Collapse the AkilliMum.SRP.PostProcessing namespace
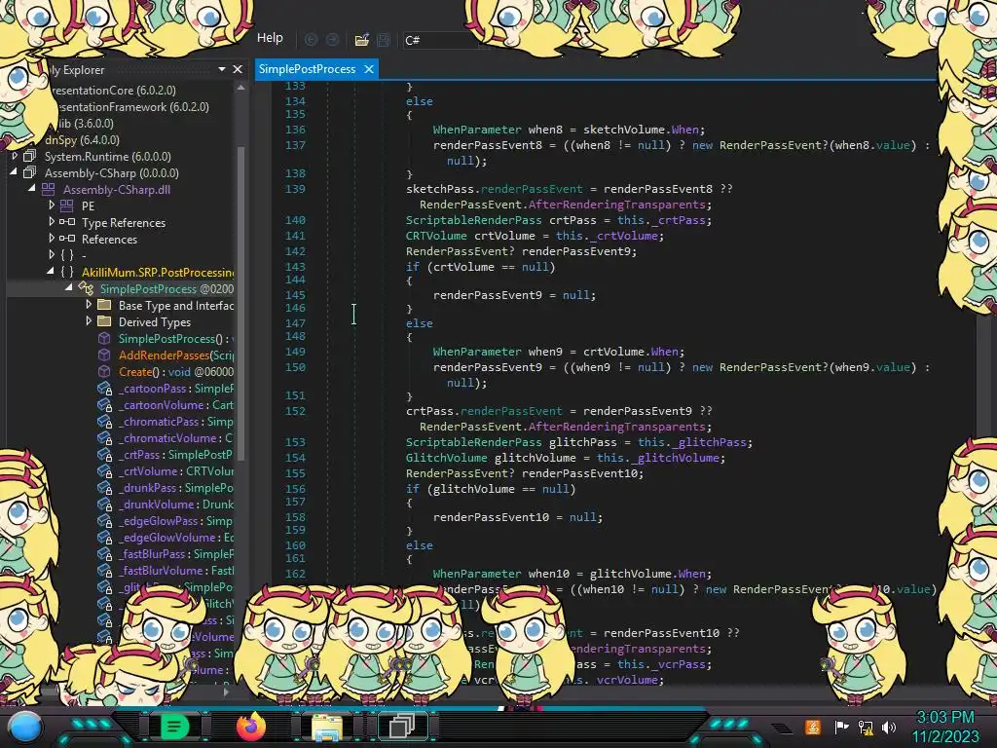 coord(51,271)
